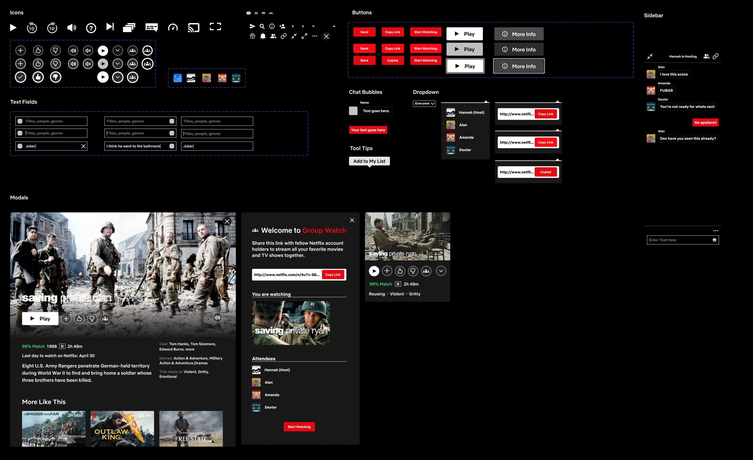
Task: Click the group watch icon on the small movie card
Action: [426, 271]
